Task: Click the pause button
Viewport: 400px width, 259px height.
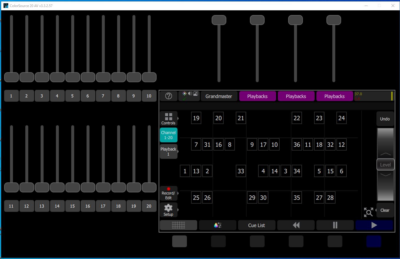Action: (335, 225)
